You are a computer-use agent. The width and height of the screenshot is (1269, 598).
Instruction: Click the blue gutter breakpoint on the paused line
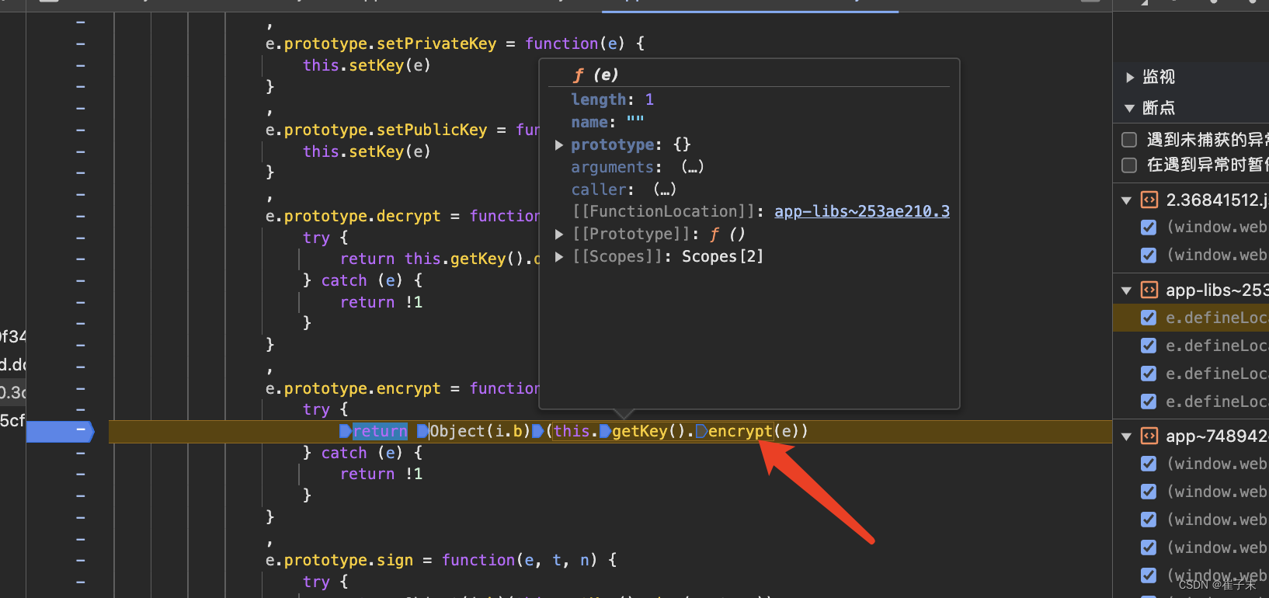pos(60,431)
